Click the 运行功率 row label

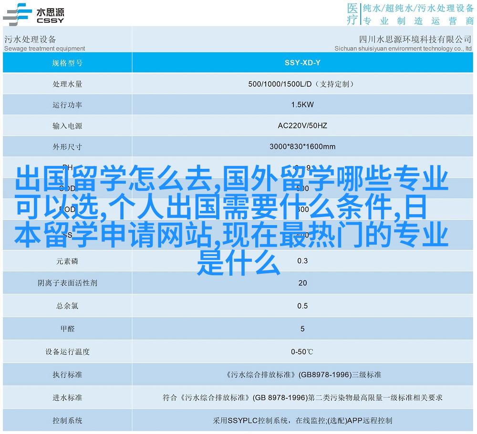[x=67, y=105]
